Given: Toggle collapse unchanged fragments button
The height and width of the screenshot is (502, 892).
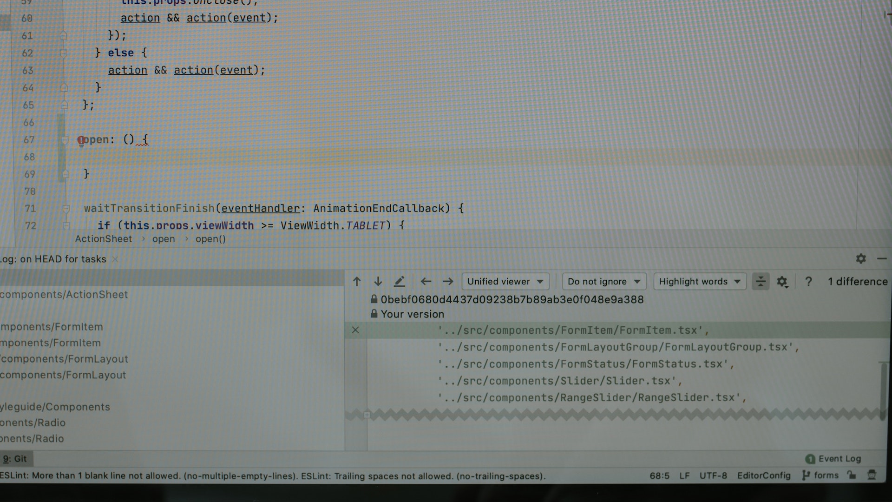Looking at the screenshot, I should 761,282.
